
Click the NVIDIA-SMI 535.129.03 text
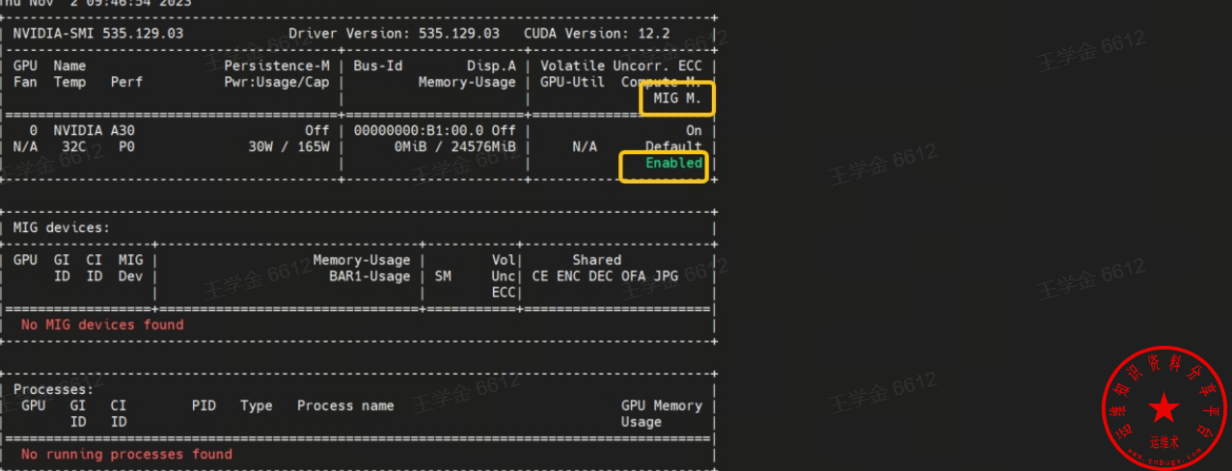click(98, 33)
